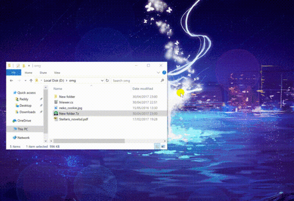Switch to details view in status bar
The height and width of the screenshot is (201, 294).
157,147
